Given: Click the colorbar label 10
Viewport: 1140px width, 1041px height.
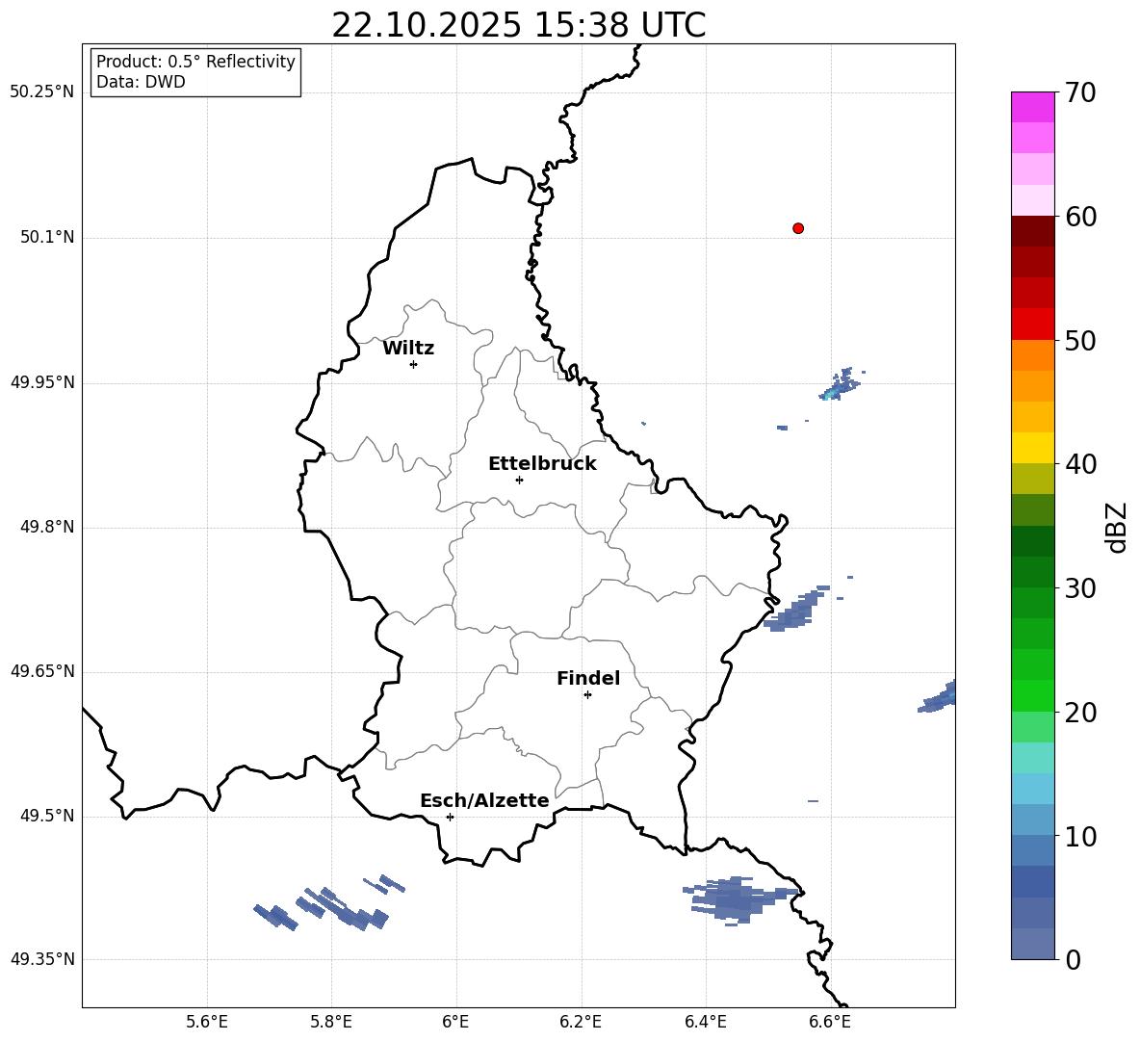Looking at the screenshot, I should pyautogui.click(x=1080, y=836).
